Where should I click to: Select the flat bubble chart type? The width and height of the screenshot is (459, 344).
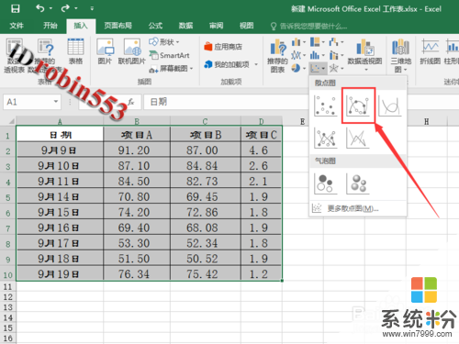coord(326,183)
